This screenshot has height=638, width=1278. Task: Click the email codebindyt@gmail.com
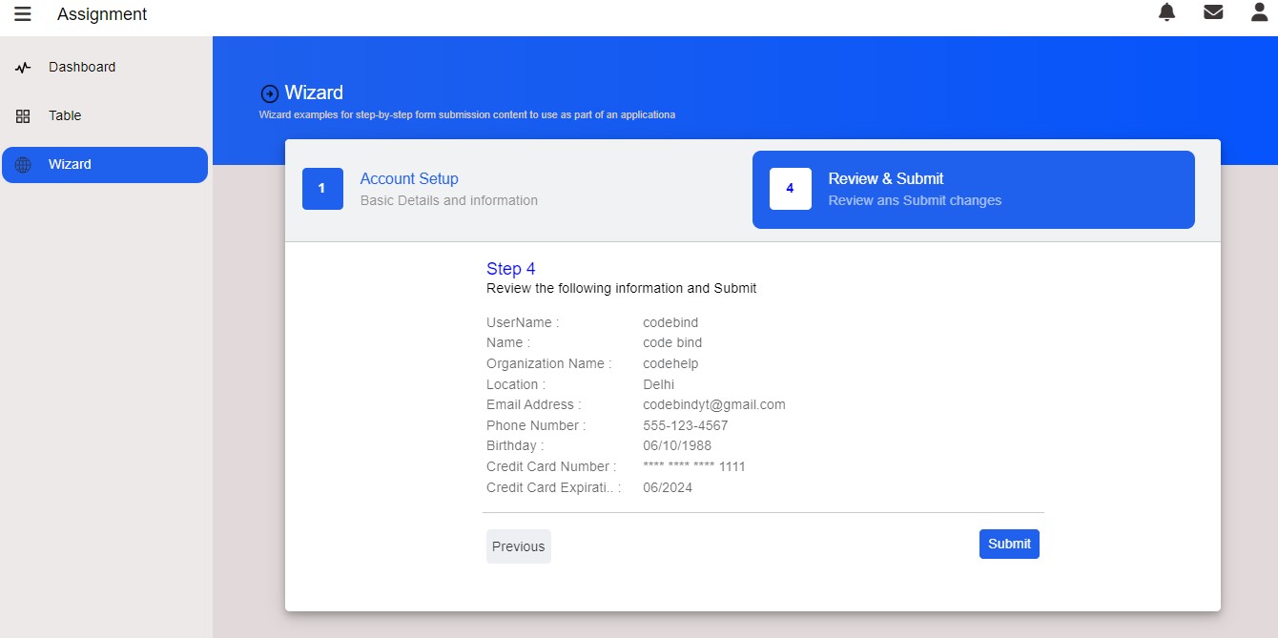(x=714, y=404)
